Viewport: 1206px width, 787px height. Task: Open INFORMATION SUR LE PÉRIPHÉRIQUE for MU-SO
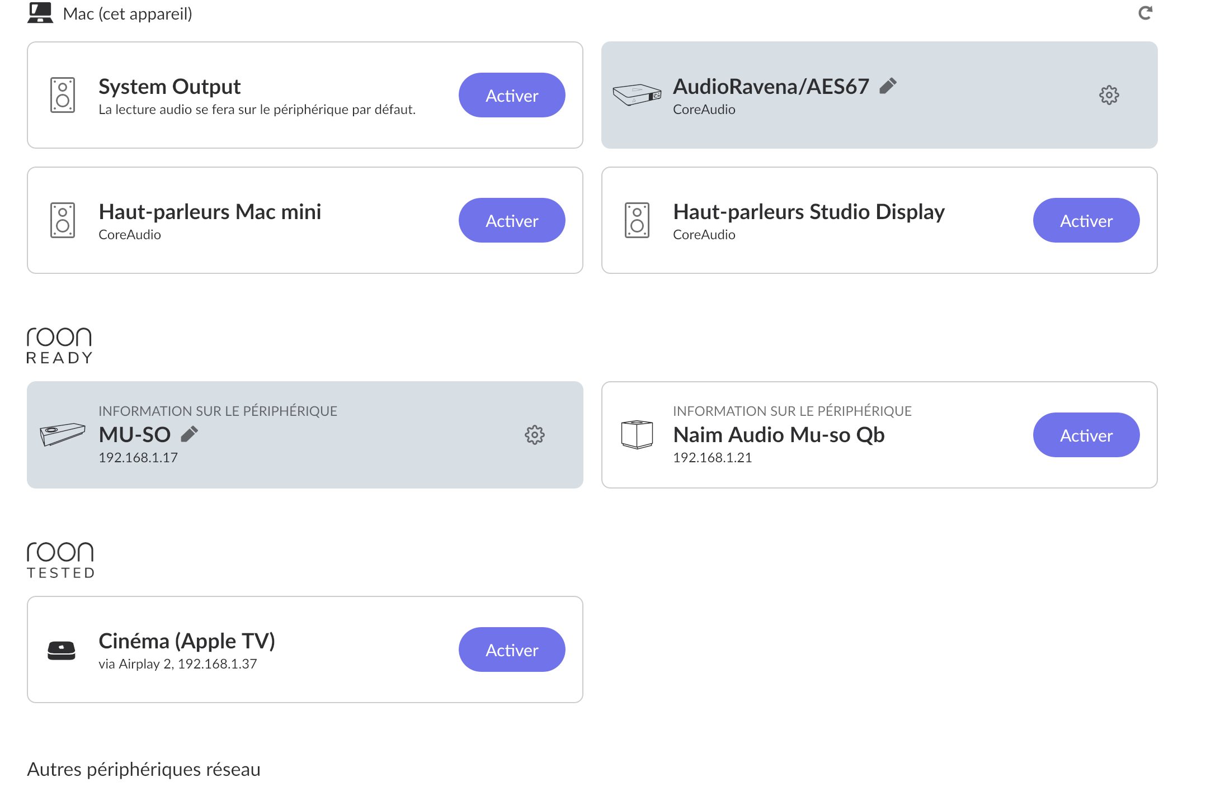point(218,411)
